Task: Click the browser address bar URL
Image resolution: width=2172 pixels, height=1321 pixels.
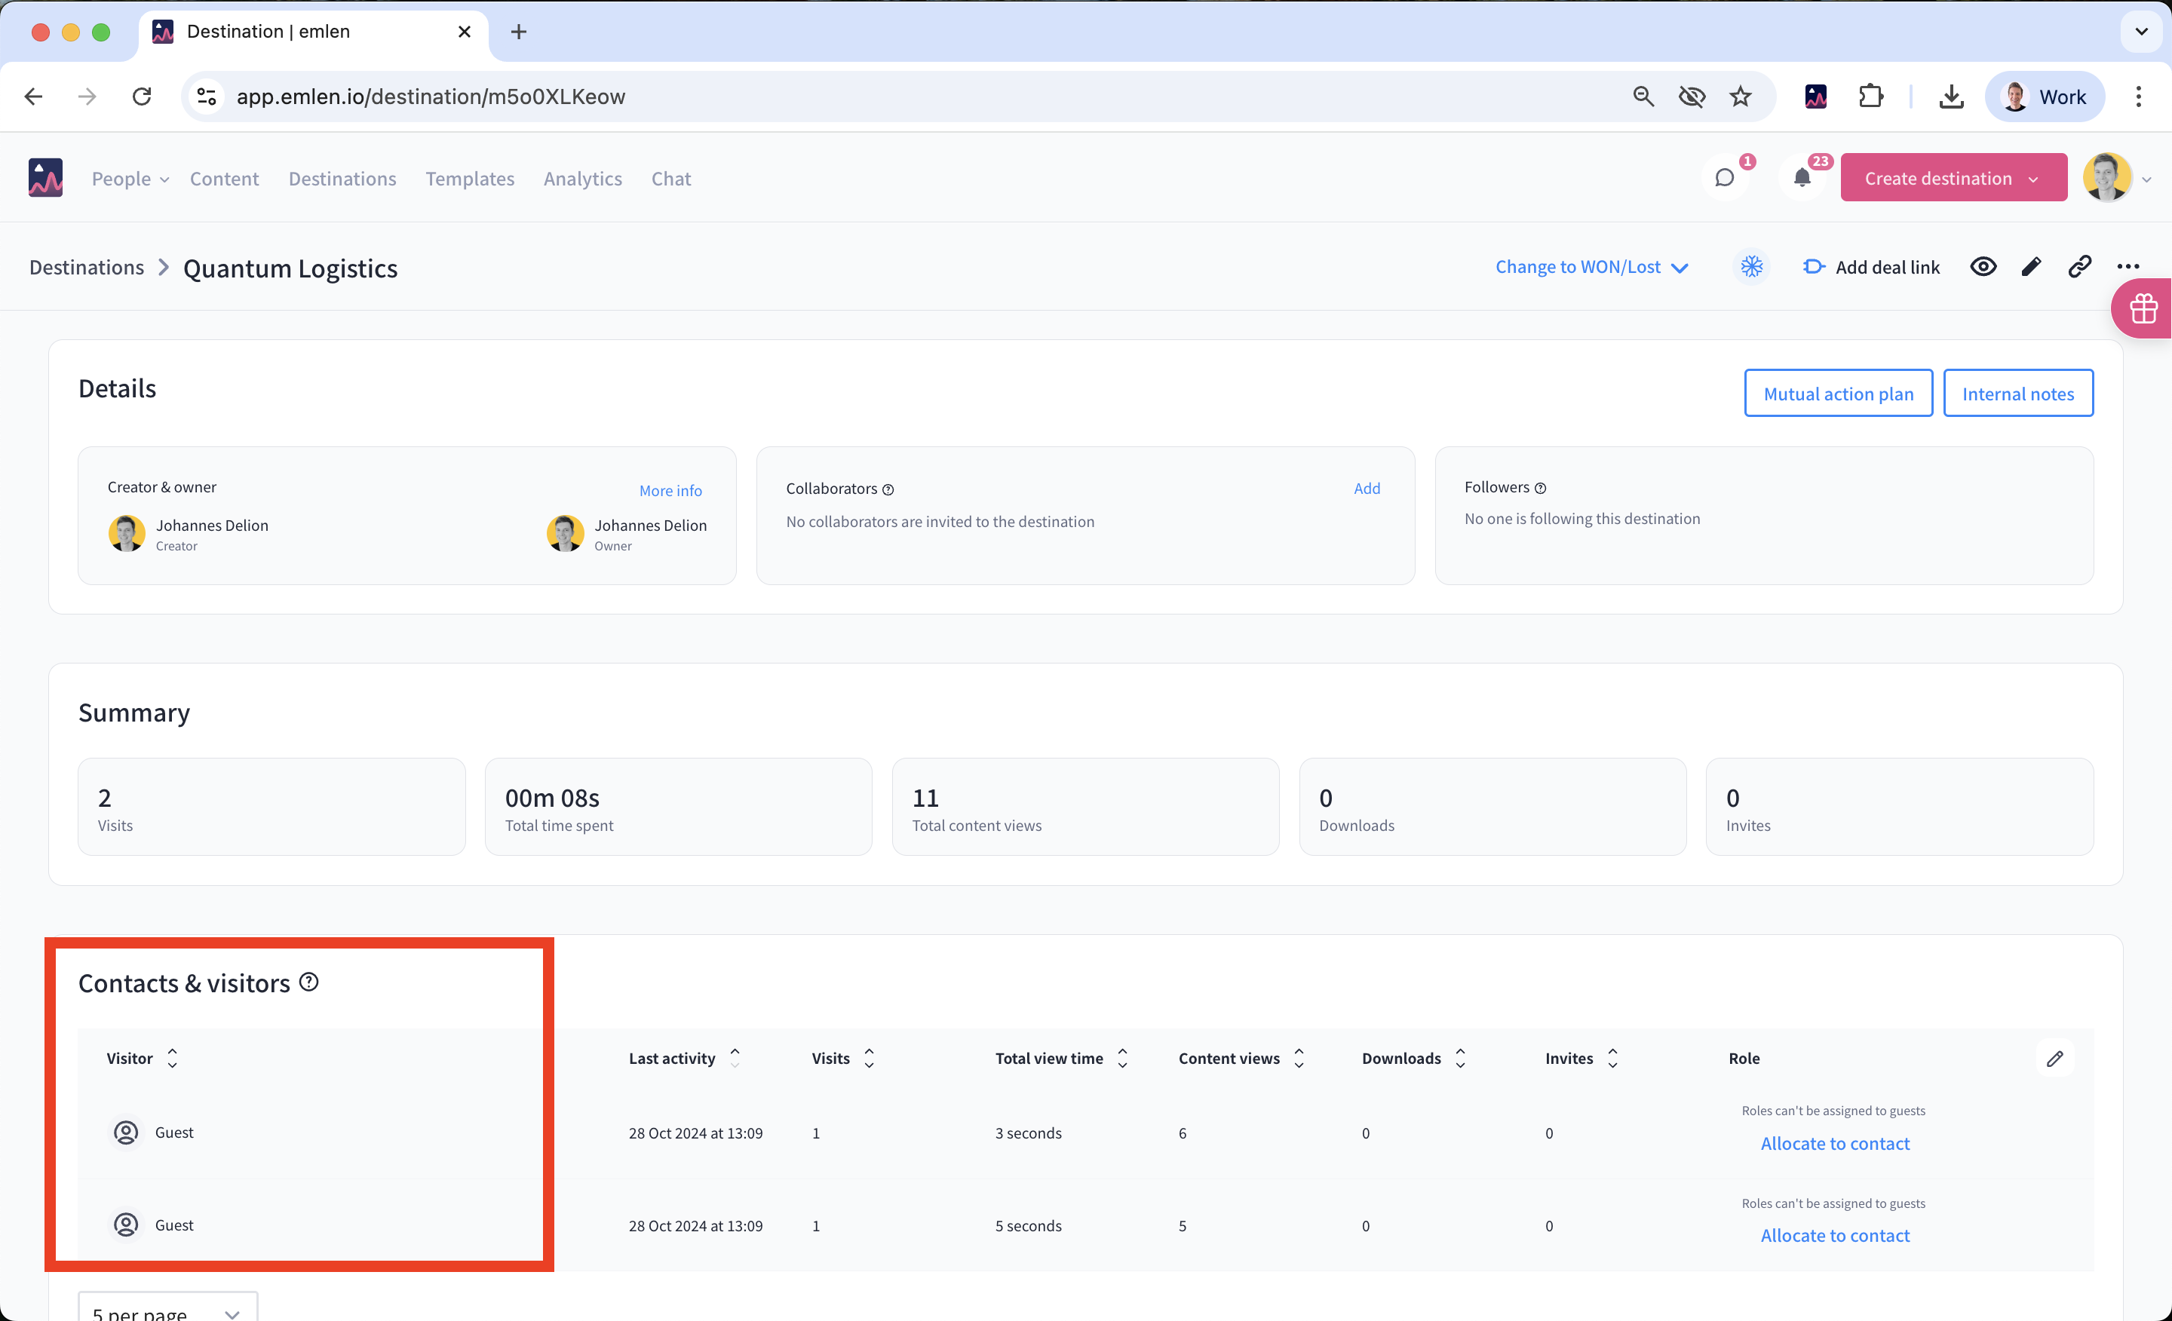Action: (x=430, y=97)
